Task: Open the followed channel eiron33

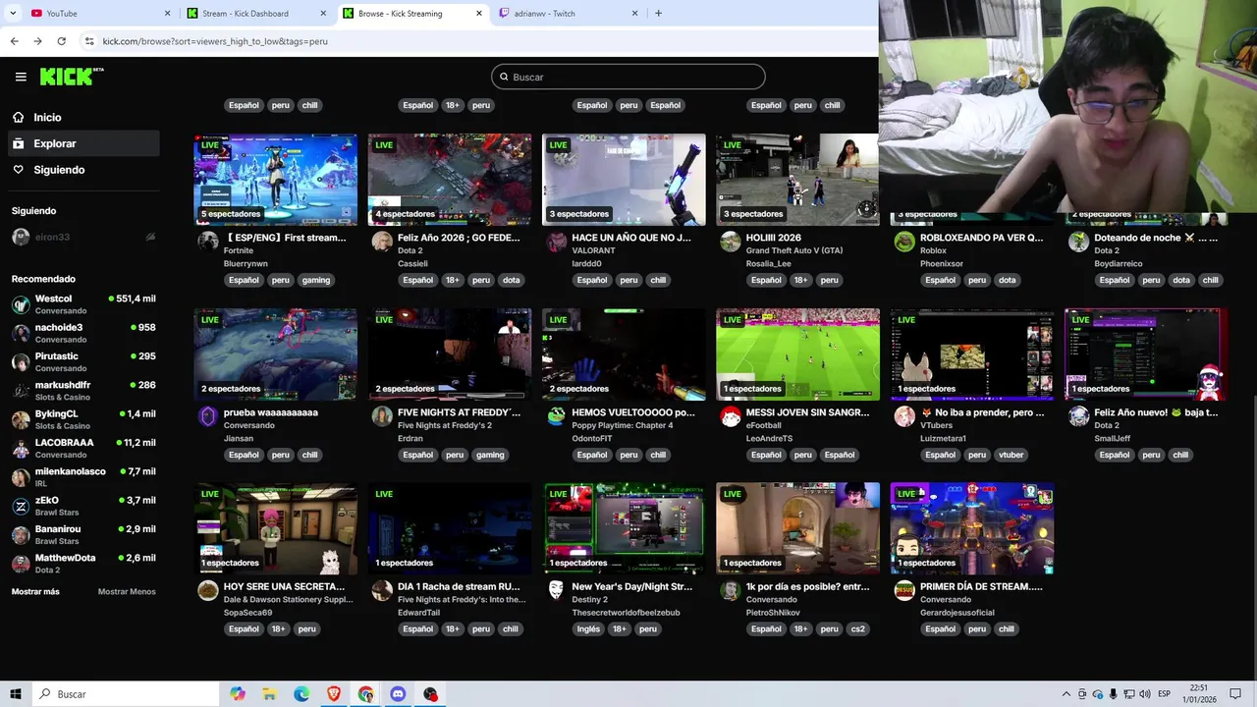Action: pyautogui.click(x=82, y=237)
